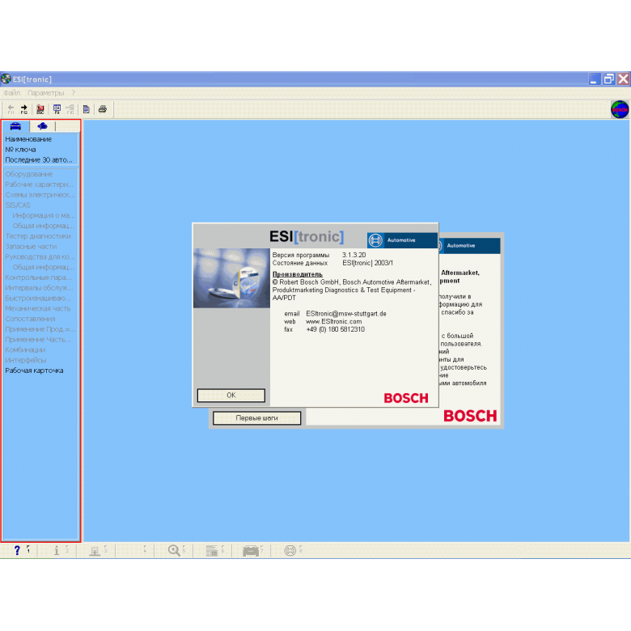
Task: Click the Быстроизнашиваю... entry
Action: (38, 299)
